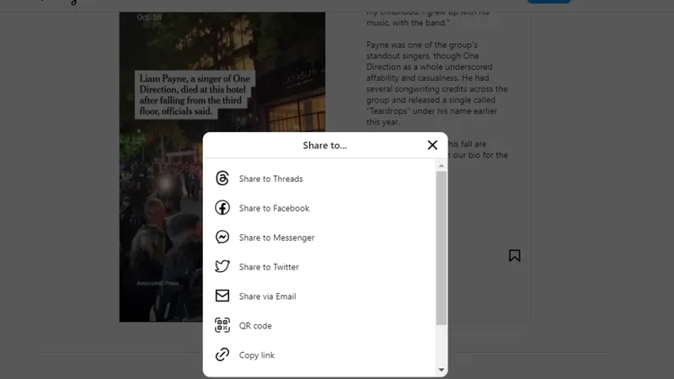
Task: Click the Facebook logo icon
Action: point(222,207)
